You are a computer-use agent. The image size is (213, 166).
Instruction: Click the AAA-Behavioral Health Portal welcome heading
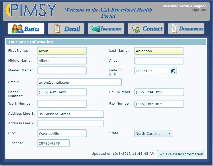(x=108, y=13)
